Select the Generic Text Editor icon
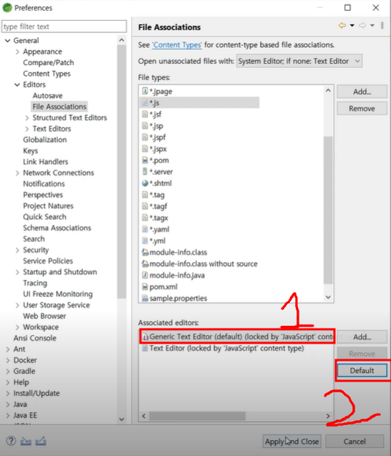Screen dimensions: 391x456 [145, 336]
